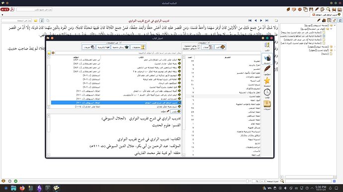Click the gear icon beside dialog search

click(53, 53)
